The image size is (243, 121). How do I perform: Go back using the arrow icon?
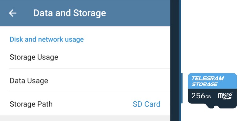[x=12, y=13]
